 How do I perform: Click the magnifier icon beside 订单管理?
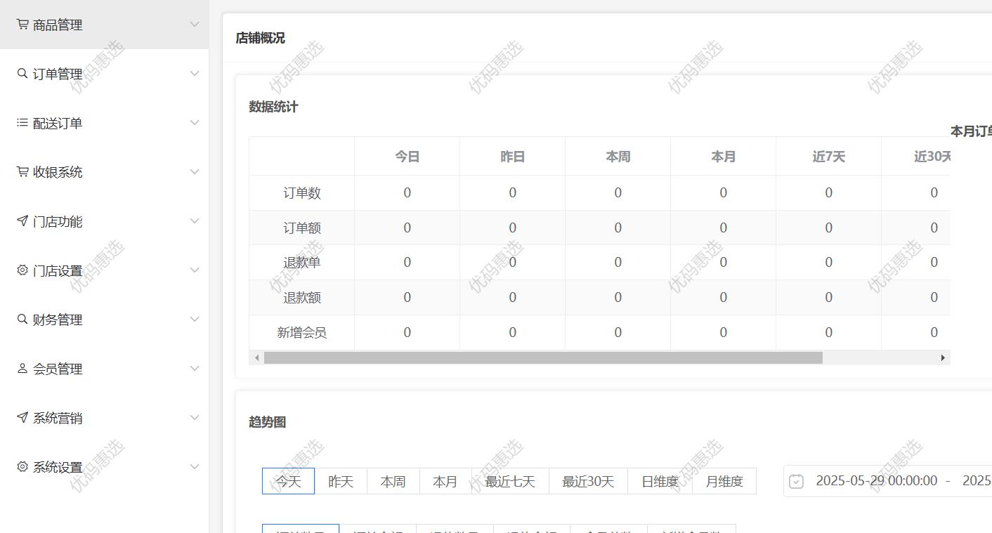22,74
